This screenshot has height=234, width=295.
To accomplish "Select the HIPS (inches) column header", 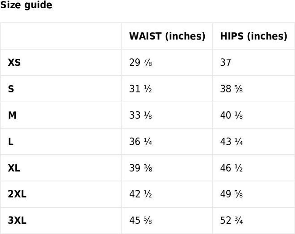I will click(254, 36).
